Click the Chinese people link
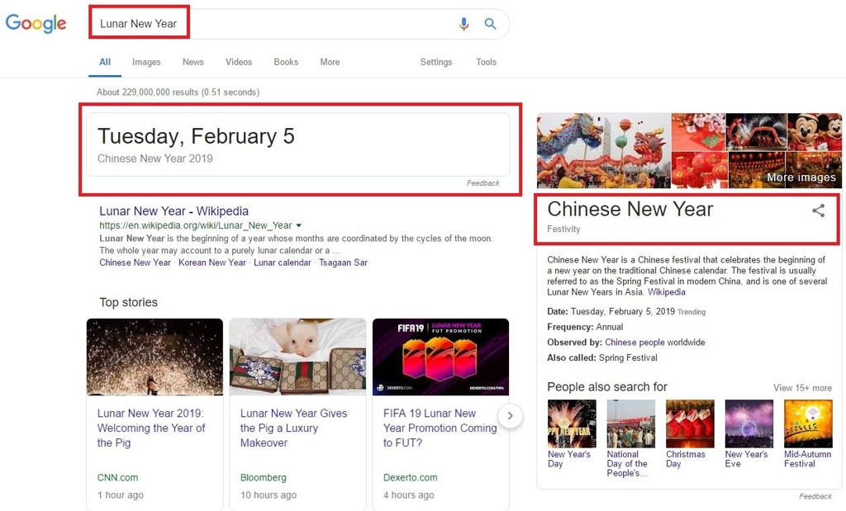This screenshot has width=846, height=511. coord(634,342)
